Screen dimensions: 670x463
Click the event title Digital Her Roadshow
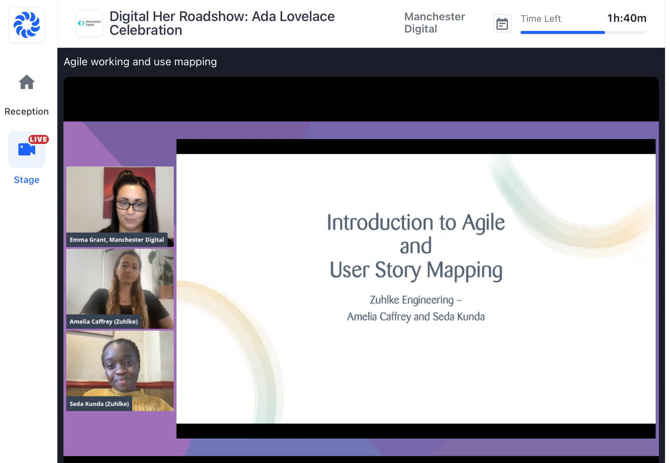(x=222, y=23)
